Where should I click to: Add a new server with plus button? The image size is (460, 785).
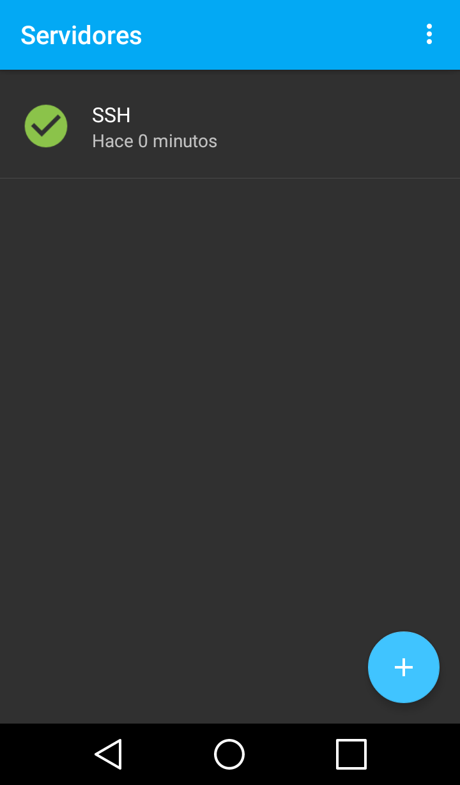(404, 667)
